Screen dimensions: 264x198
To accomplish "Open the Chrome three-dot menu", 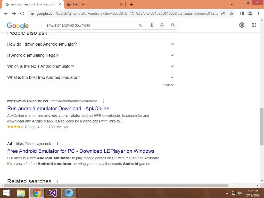I will pyautogui.click(x=258, y=13).
